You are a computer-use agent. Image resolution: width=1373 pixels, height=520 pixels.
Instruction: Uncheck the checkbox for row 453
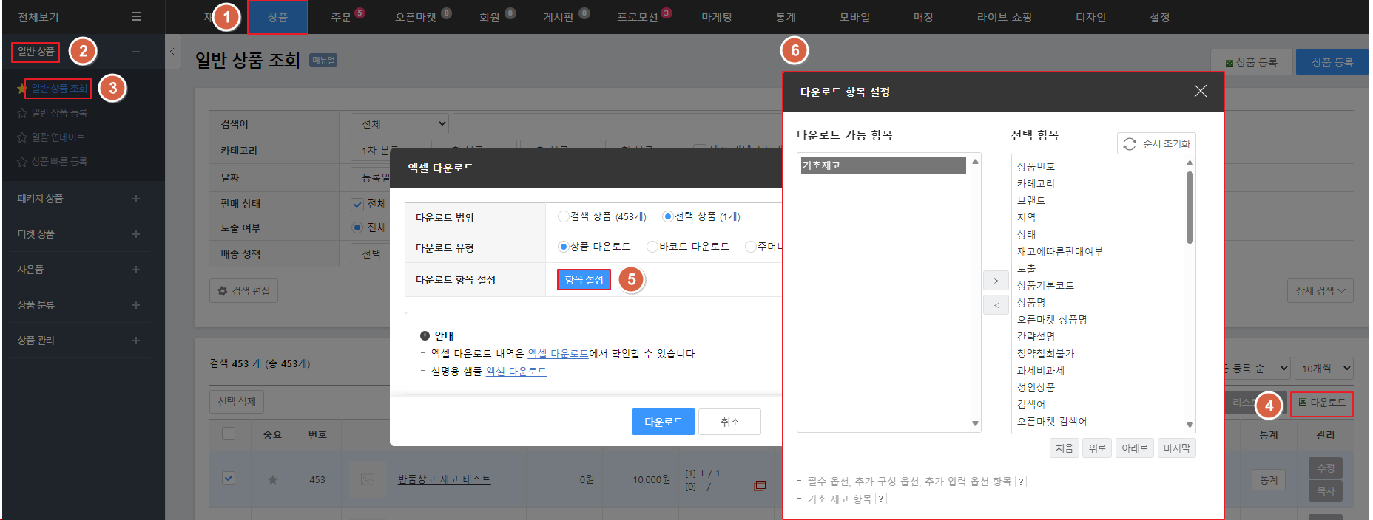point(229,478)
